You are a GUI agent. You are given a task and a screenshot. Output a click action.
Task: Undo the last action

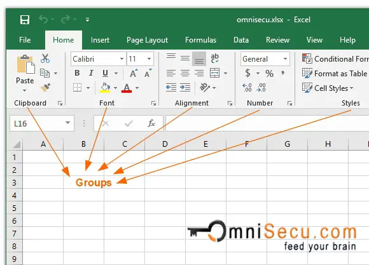(43, 20)
